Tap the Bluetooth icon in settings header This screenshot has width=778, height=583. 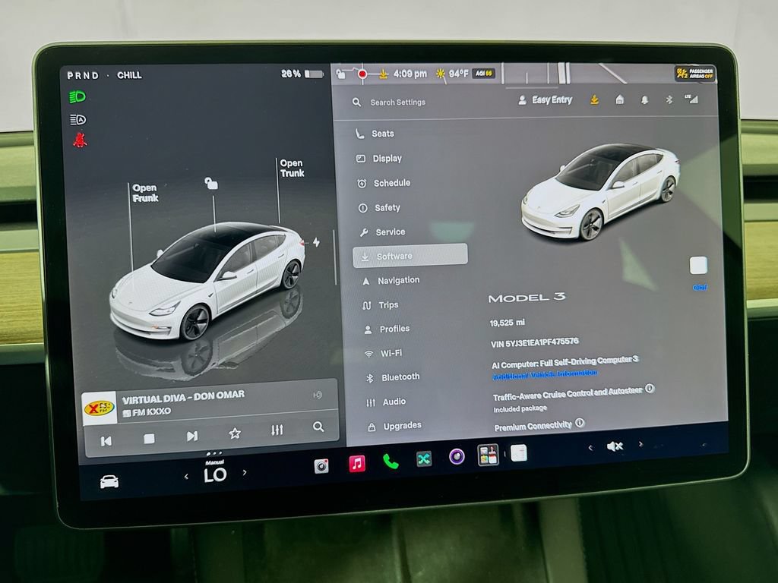669,99
